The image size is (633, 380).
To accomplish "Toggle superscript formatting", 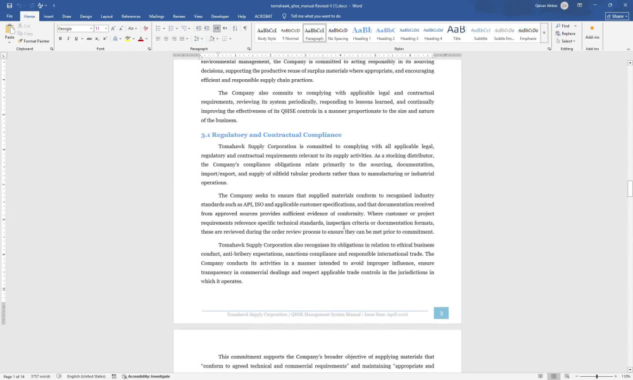I will pyautogui.click(x=105, y=39).
